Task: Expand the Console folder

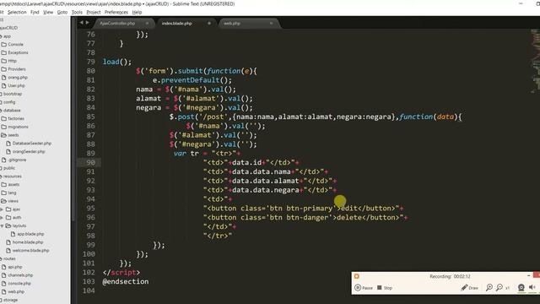Action: click(x=13, y=45)
